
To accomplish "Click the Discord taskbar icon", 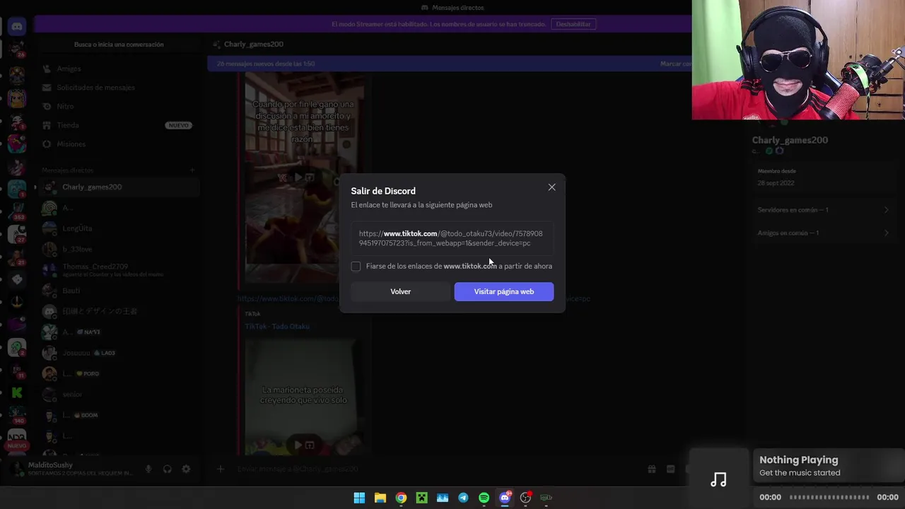I will tap(505, 498).
